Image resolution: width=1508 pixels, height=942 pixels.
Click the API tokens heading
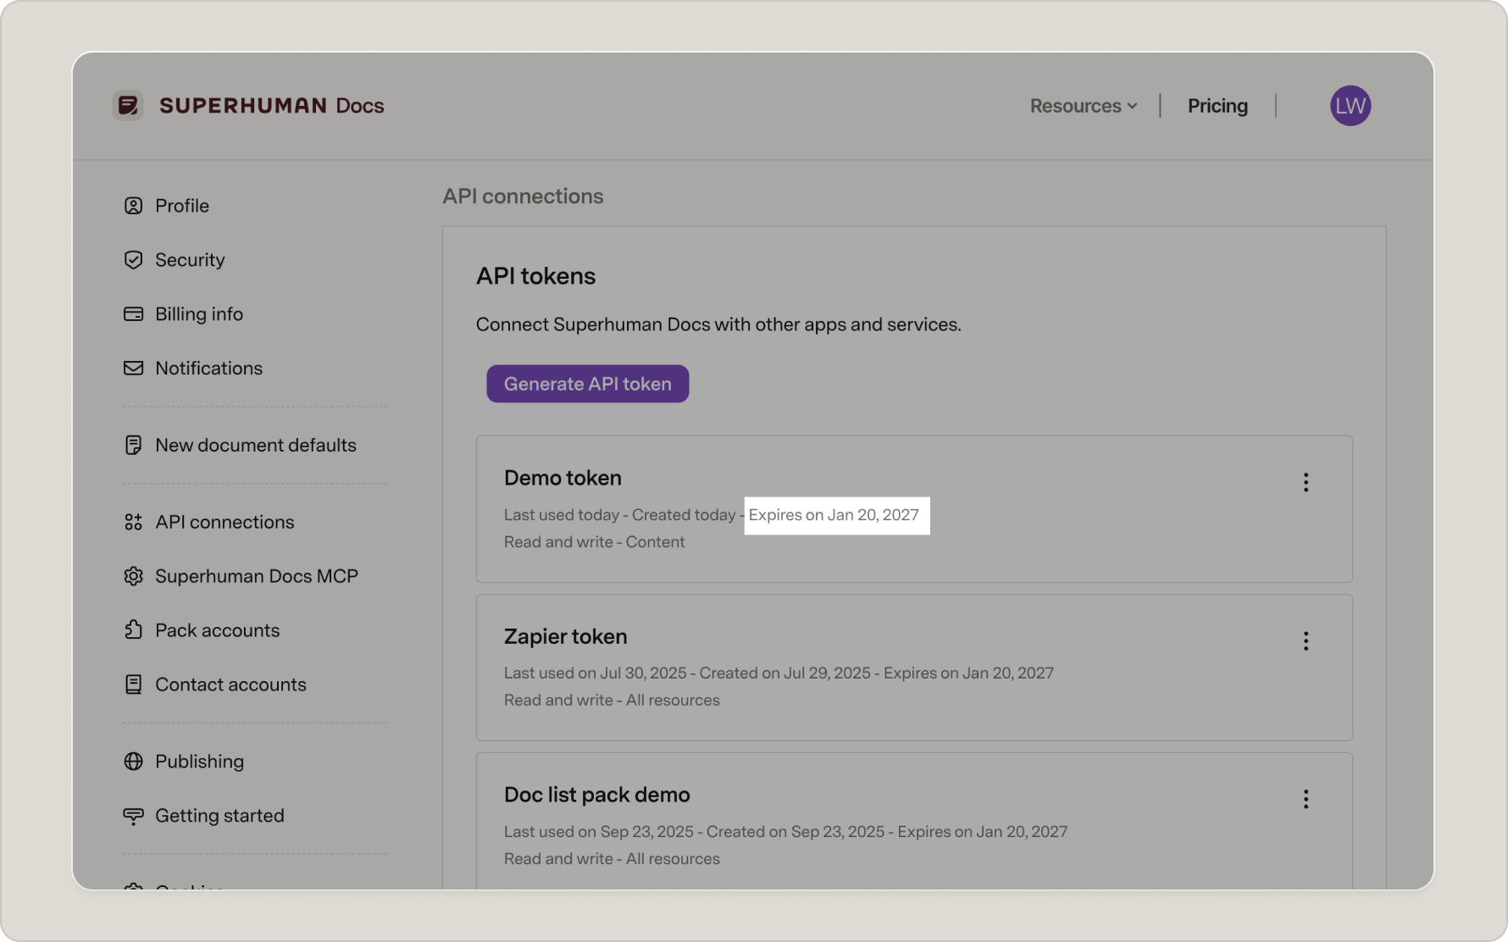click(x=535, y=276)
